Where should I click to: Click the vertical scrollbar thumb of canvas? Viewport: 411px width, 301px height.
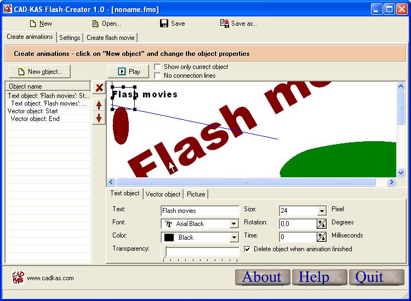pyautogui.click(x=401, y=108)
